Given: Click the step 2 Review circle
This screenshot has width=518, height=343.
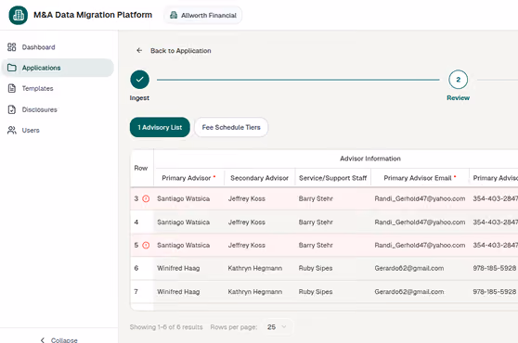Looking at the screenshot, I should 458,80.
